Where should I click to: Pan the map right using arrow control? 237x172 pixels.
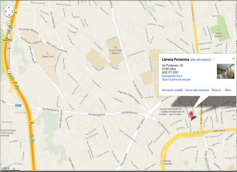(x=12, y=11)
